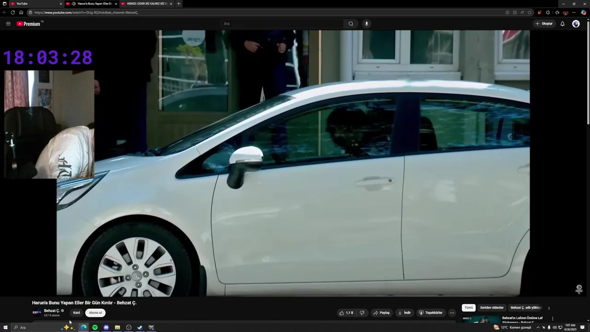
Task: Click the Paylaş share button
Action: click(382, 313)
